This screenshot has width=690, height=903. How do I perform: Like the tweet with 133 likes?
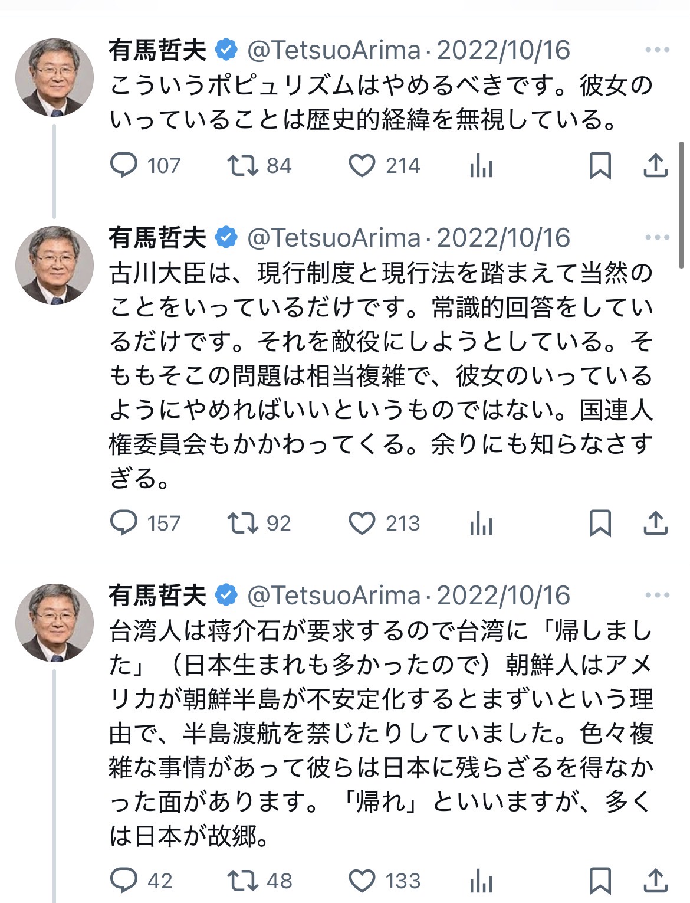(x=362, y=881)
